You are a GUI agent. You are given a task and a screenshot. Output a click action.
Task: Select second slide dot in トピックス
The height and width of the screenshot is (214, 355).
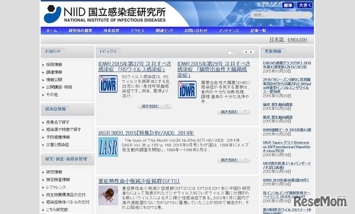(x=234, y=53)
